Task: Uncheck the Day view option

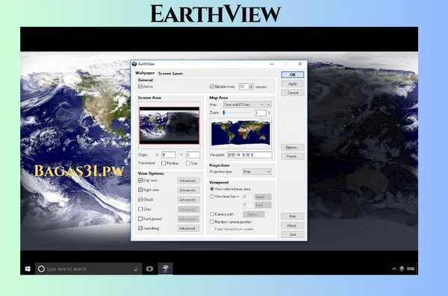Action: tap(140, 180)
